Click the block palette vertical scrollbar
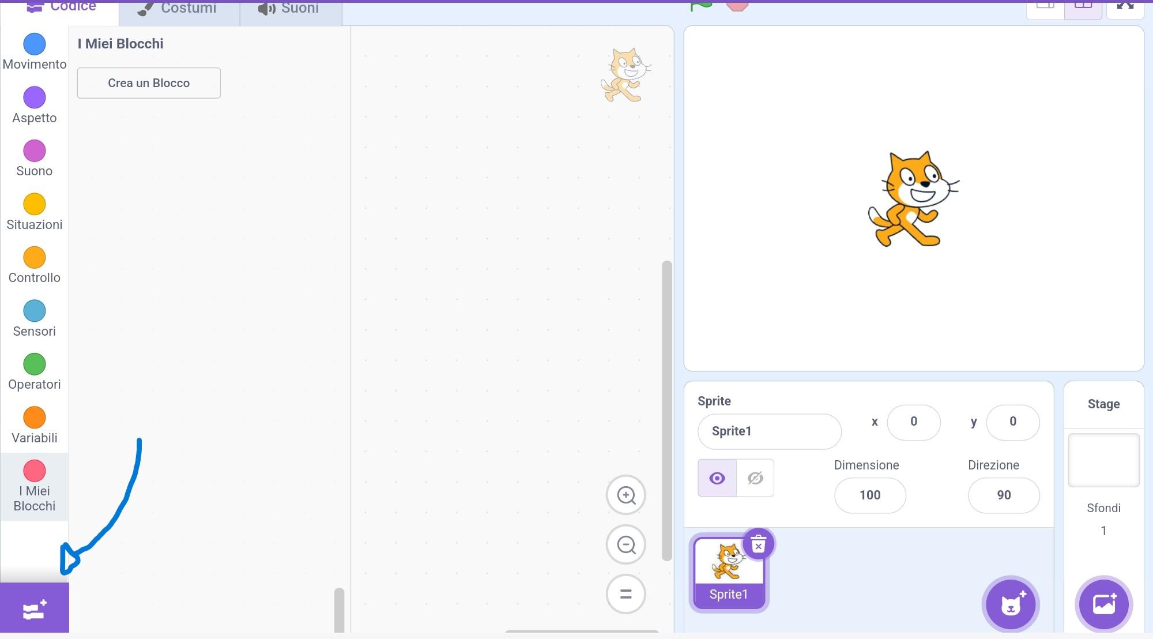 [x=339, y=610]
